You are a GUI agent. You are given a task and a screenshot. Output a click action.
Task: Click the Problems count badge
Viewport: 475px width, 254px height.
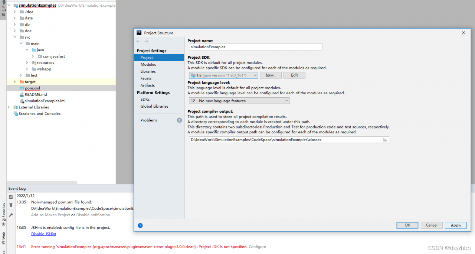179,120
